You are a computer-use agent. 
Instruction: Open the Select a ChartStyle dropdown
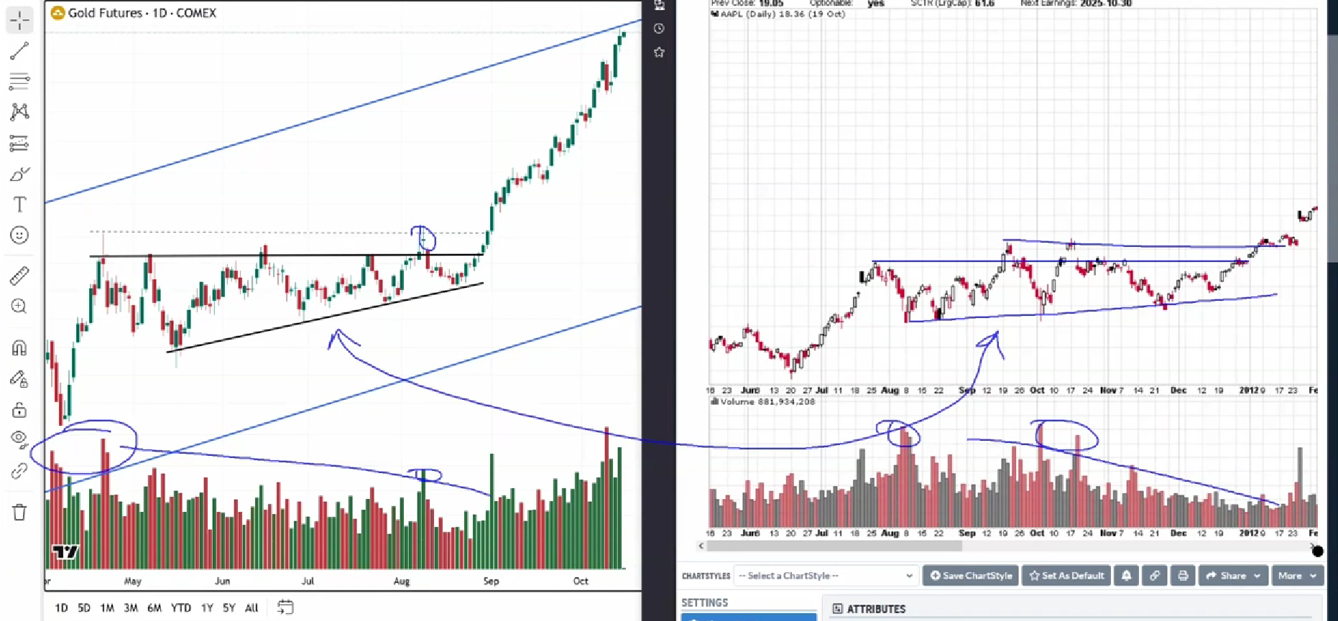[x=826, y=576]
